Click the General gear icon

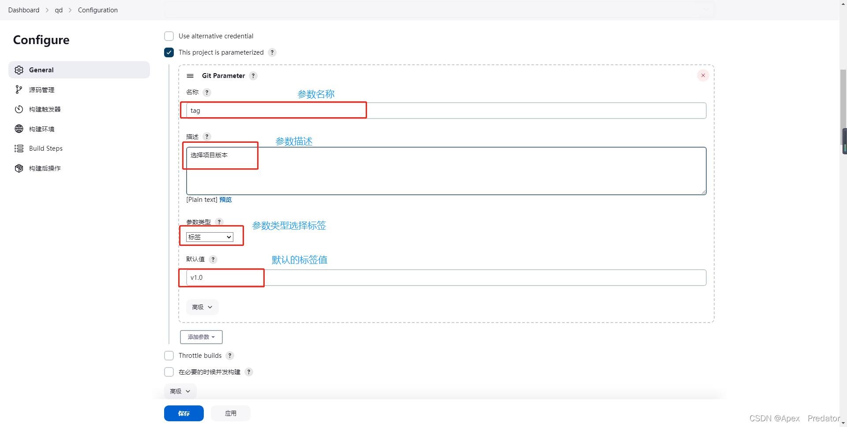[x=19, y=70]
